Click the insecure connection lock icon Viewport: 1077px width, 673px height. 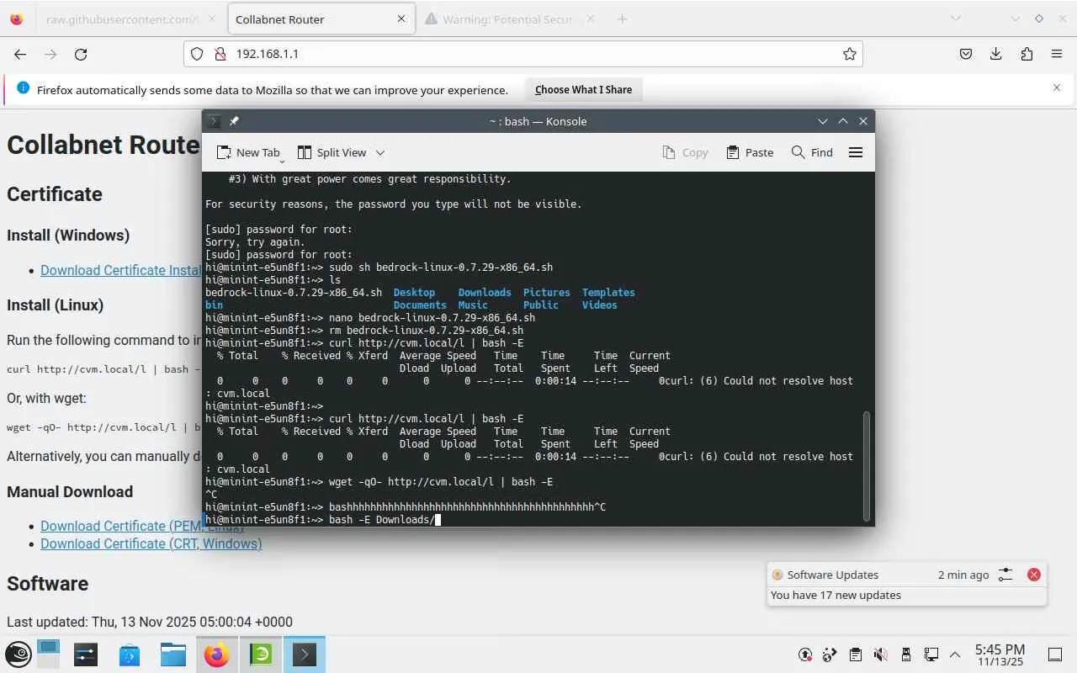pyautogui.click(x=220, y=54)
